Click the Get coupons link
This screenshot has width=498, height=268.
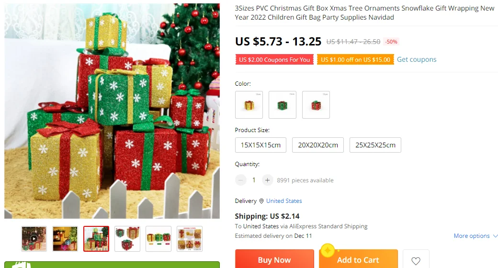point(417,59)
